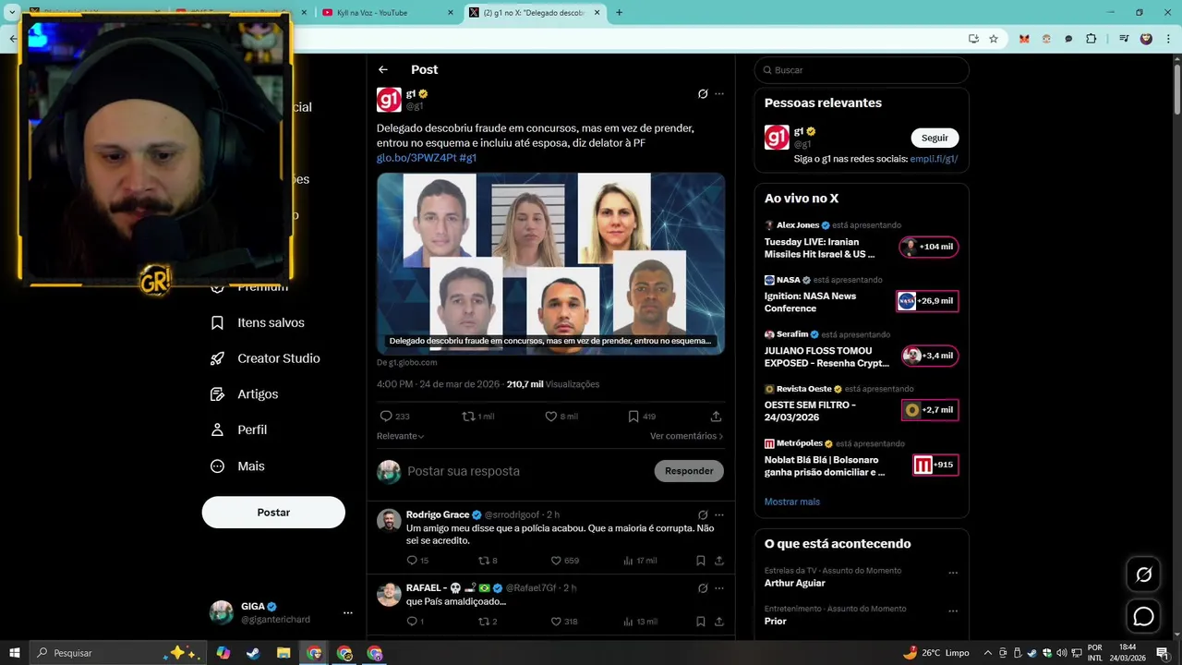Open more options on RAFAEL's comment
This screenshot has width=1182, height=665.
(719, 588)
